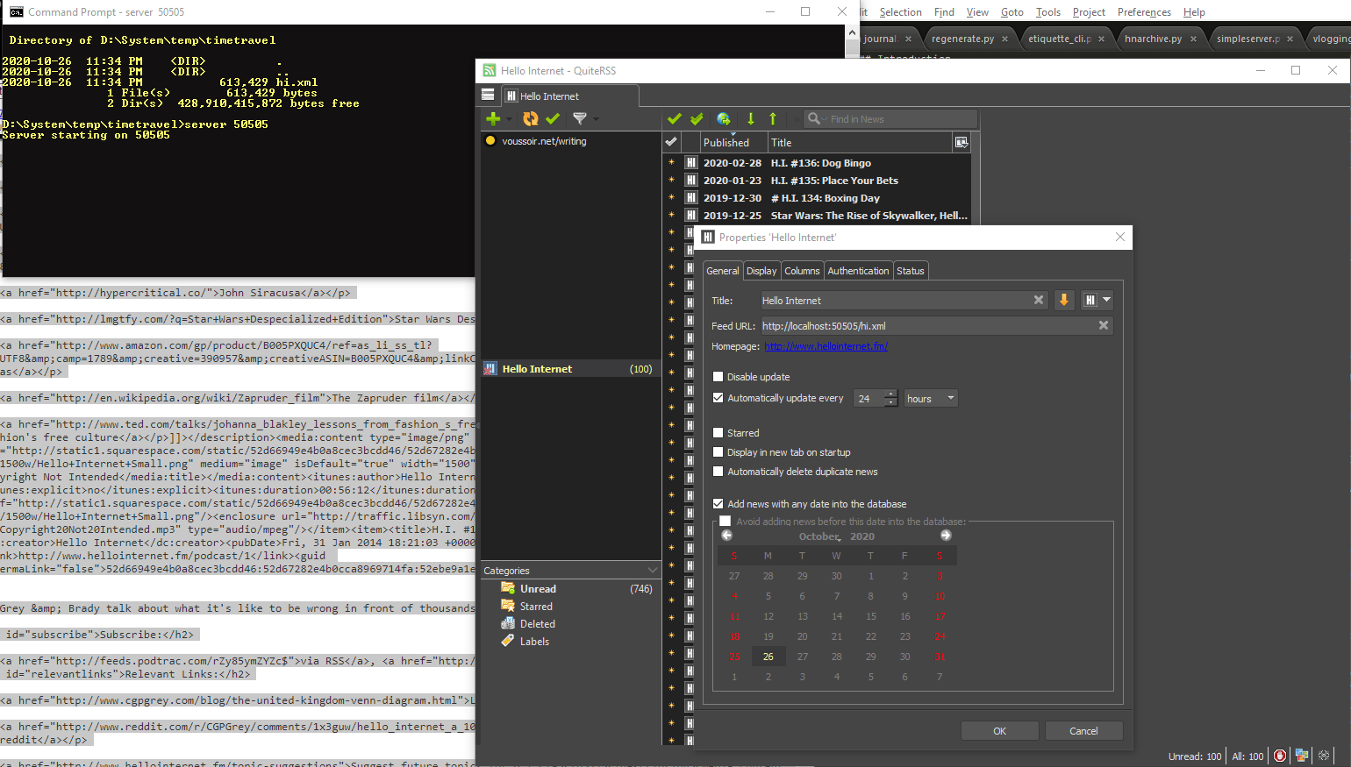Viewport: 1351px width, 767px height.
Task: Open current news in external browser
Action: [x=723, y=118]
